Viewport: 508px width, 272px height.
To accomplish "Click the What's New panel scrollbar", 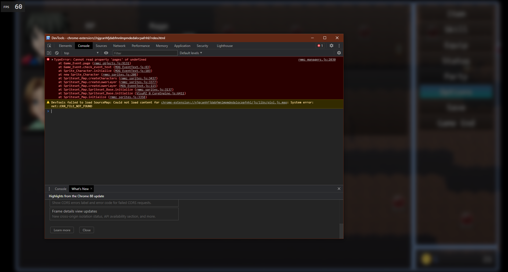I will pos(341,231).
